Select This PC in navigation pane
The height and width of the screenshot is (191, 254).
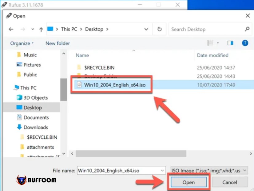coord(28,88)
